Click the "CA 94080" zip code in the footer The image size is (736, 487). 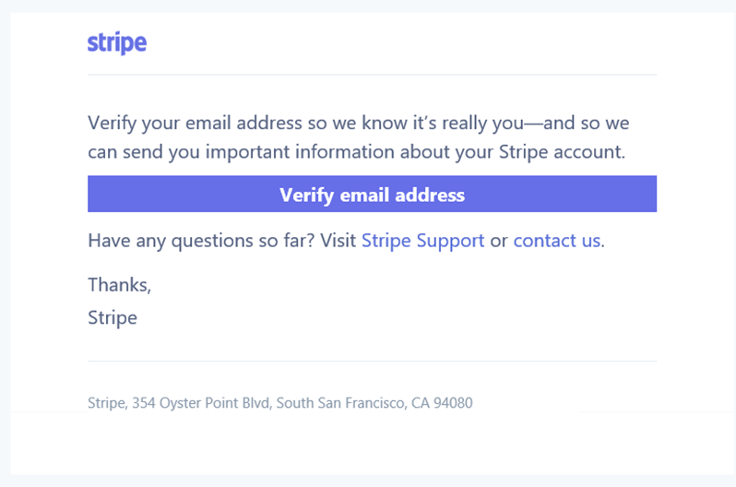tap(442, 403)
